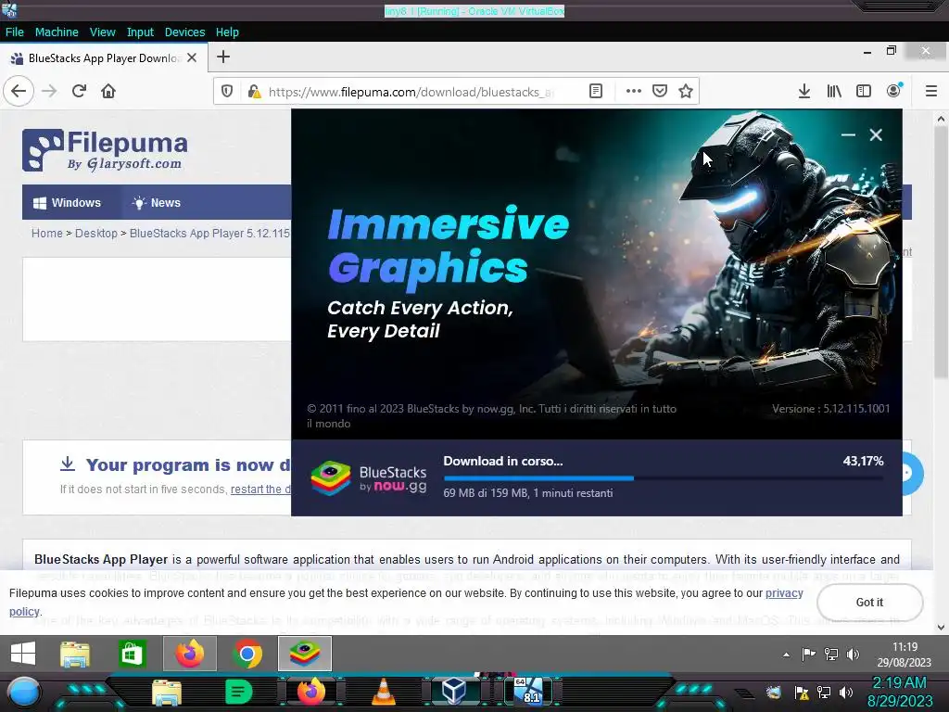Click the restart the download link
The width and height of the screenshot is (949, 712).
tap(260, 489)
